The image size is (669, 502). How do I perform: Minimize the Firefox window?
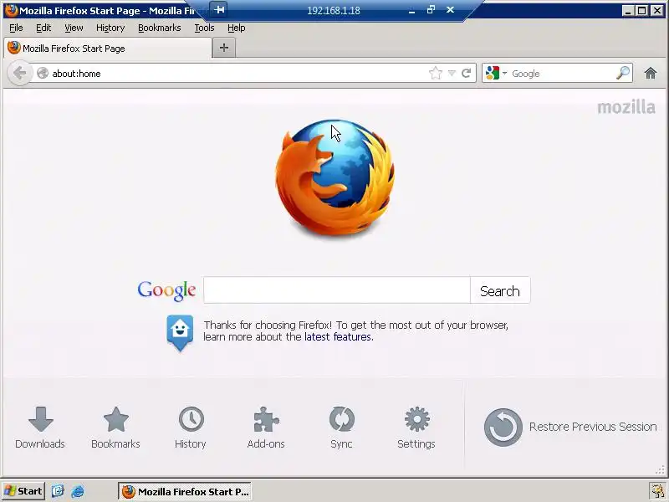tap(627, 10)
